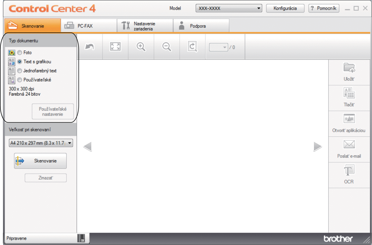The image size is (372, 245).
Task: Click the Uložiť folder icon
Action: (349, 68)
